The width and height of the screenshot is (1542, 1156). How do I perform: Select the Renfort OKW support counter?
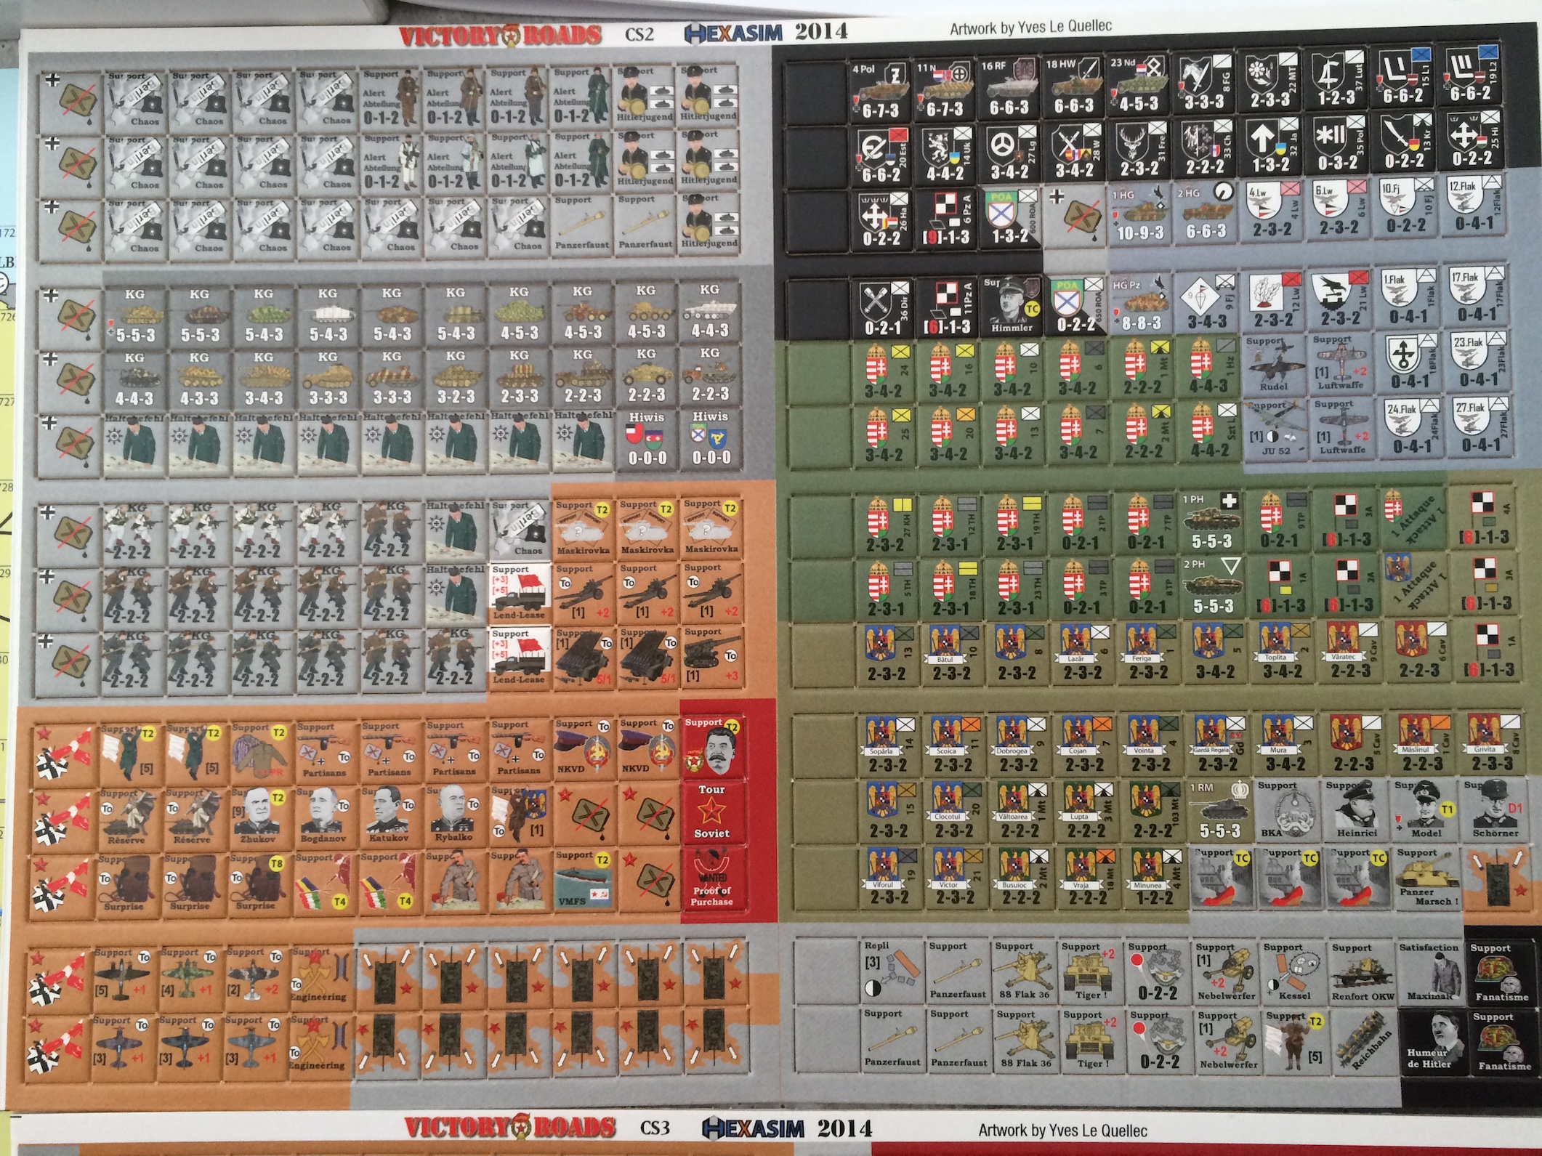click(1363, 972)
